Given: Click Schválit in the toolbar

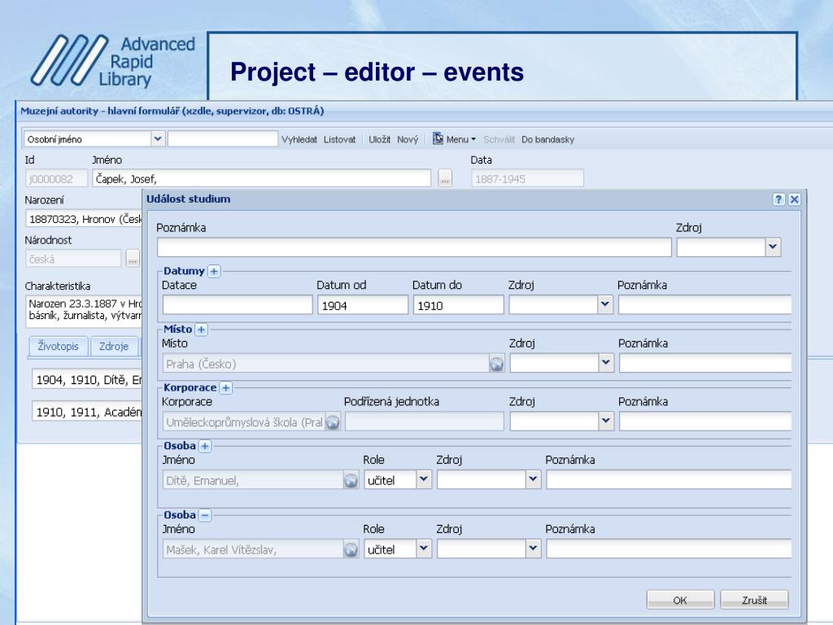Looking at the screenshot, I should tap(499, 139).
